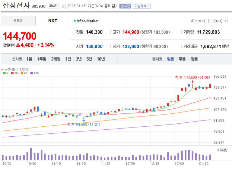232x169 pixels.
Task: Show the 10년 line chart
Action: (x=101, y=59)
